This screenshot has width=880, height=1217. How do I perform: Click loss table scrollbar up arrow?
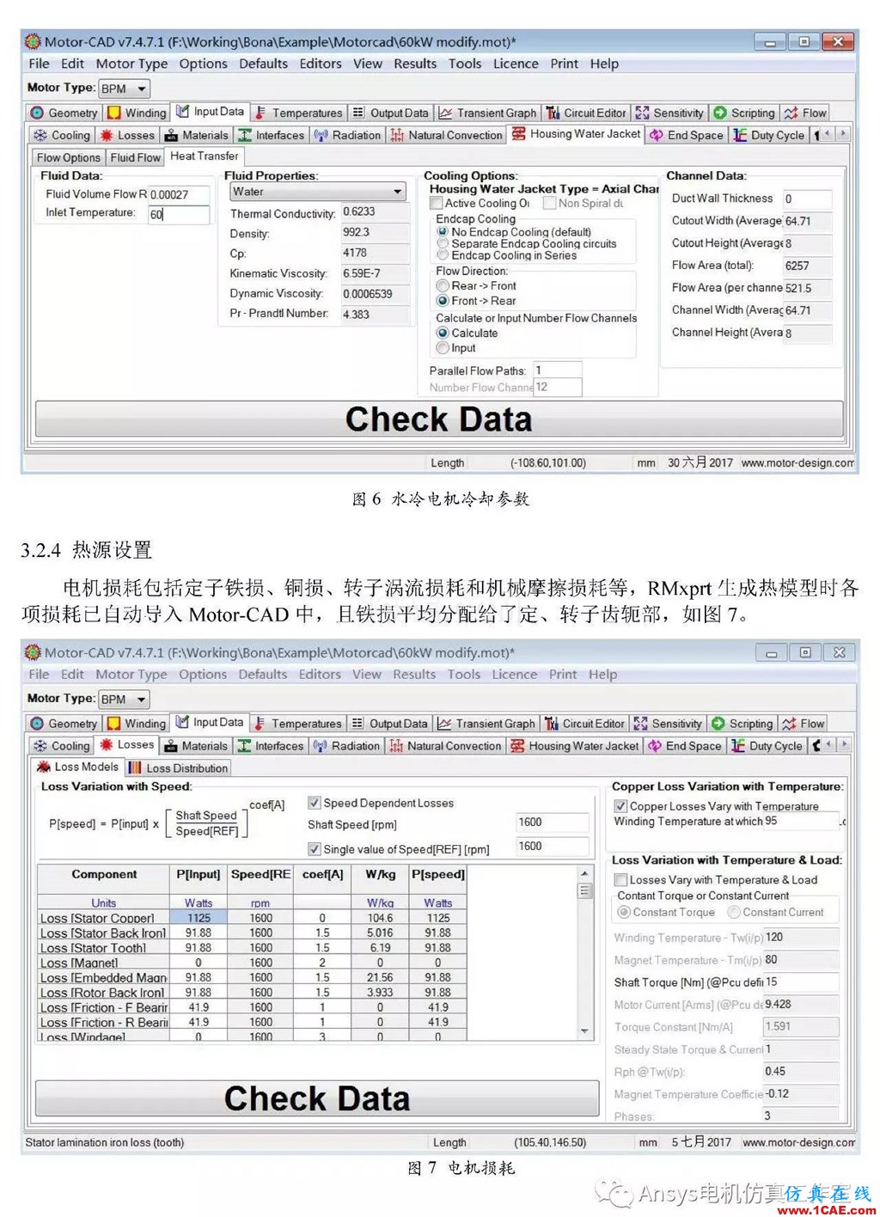coord(584,873)
